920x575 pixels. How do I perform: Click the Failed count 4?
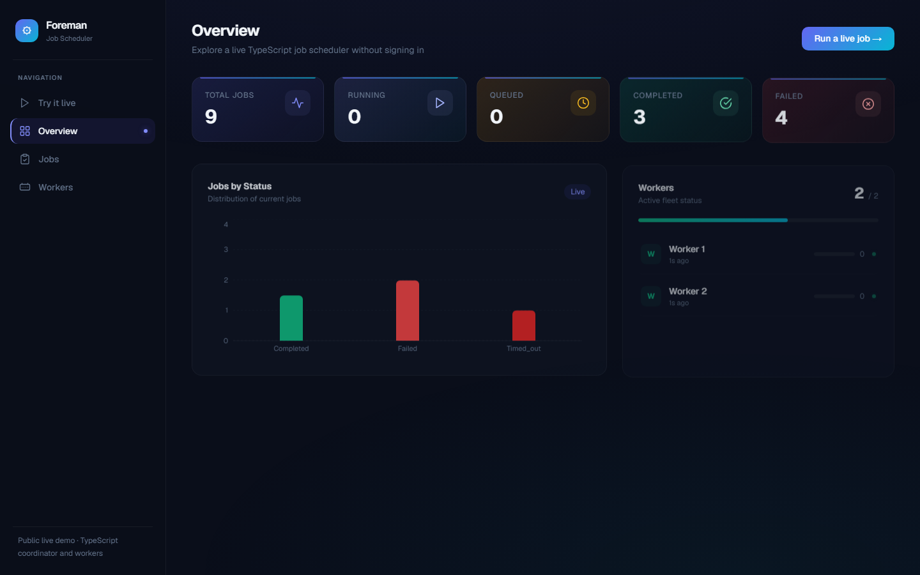point(781,118)
